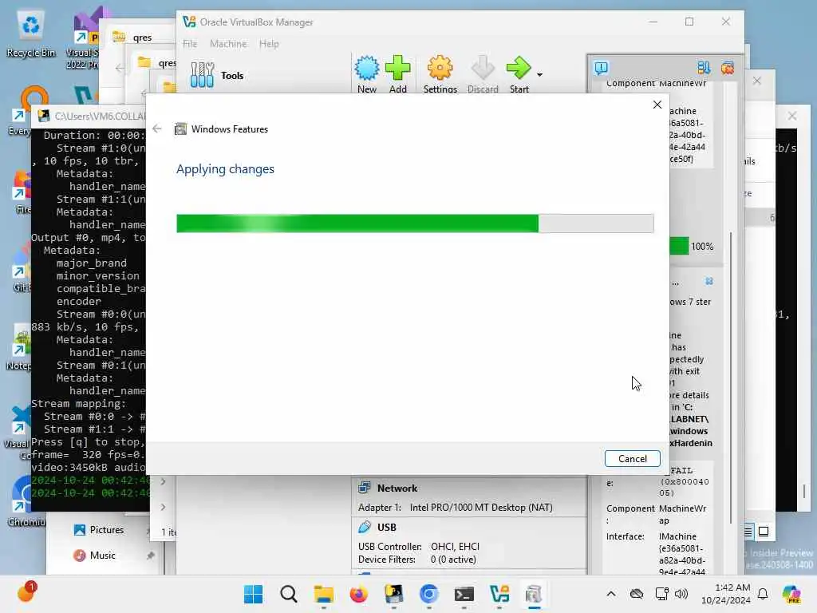Click the notification panel scrollbar
Screen dimensions: 817x613
pos(731,378)
